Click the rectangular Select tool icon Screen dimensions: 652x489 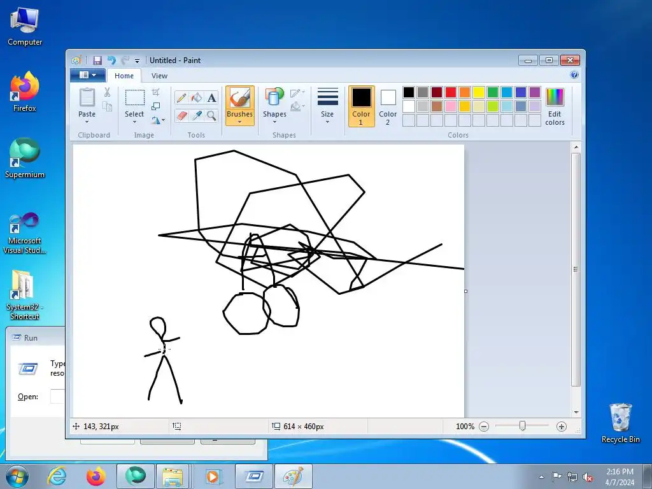point(135,97)
